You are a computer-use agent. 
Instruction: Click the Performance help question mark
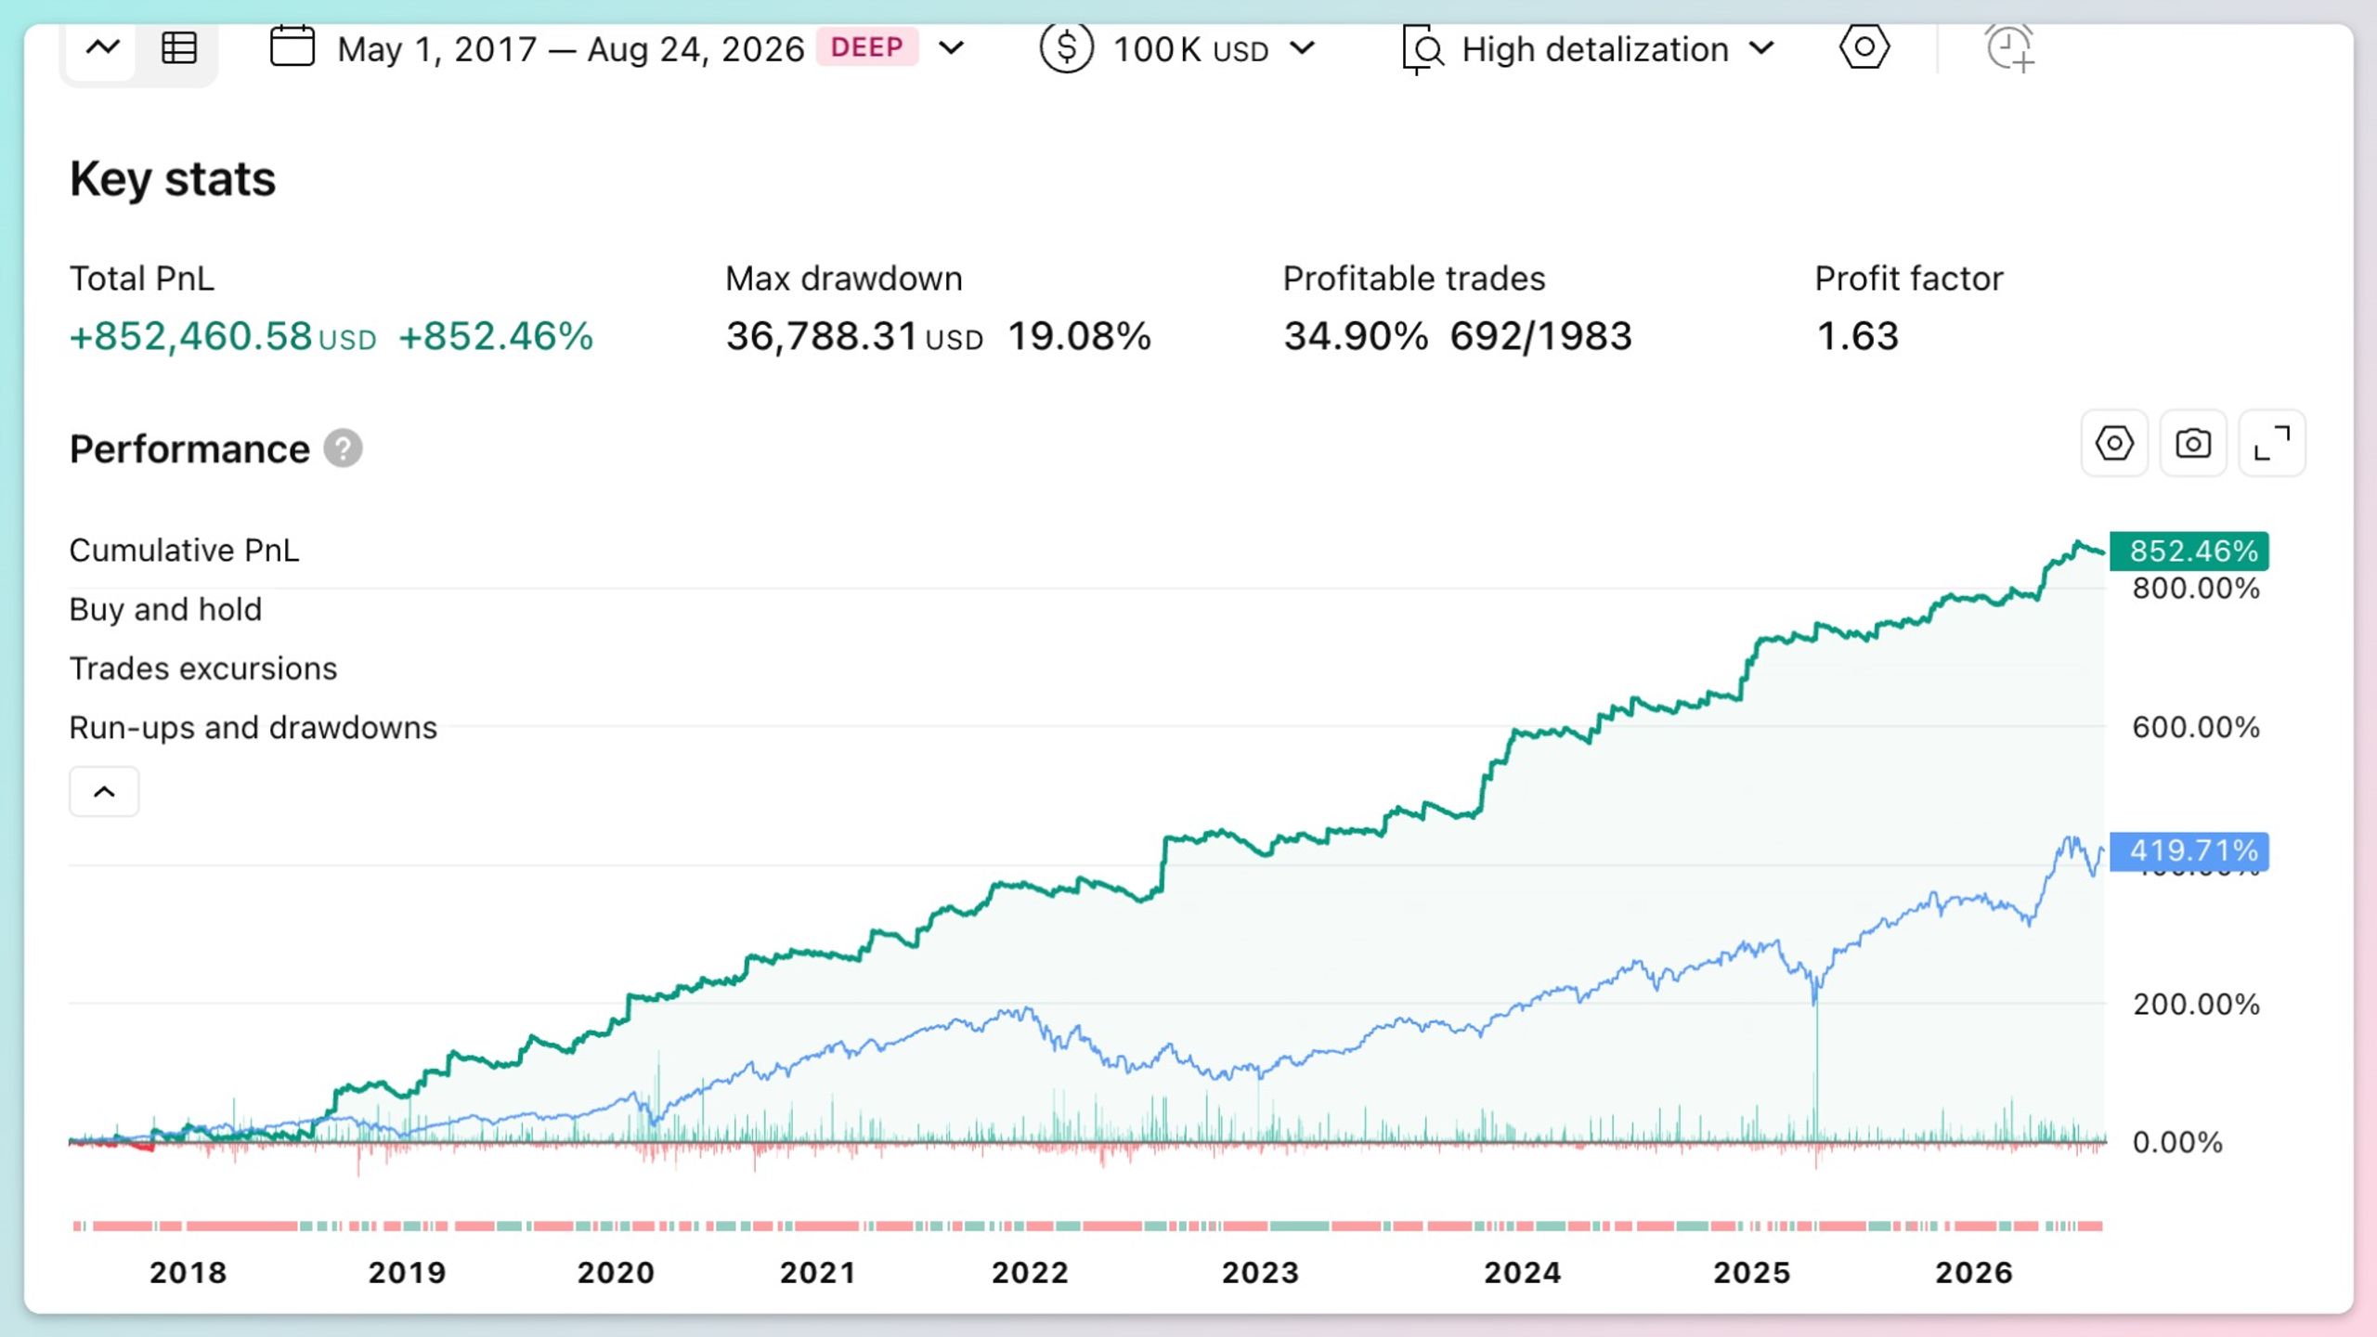(343, 449)
